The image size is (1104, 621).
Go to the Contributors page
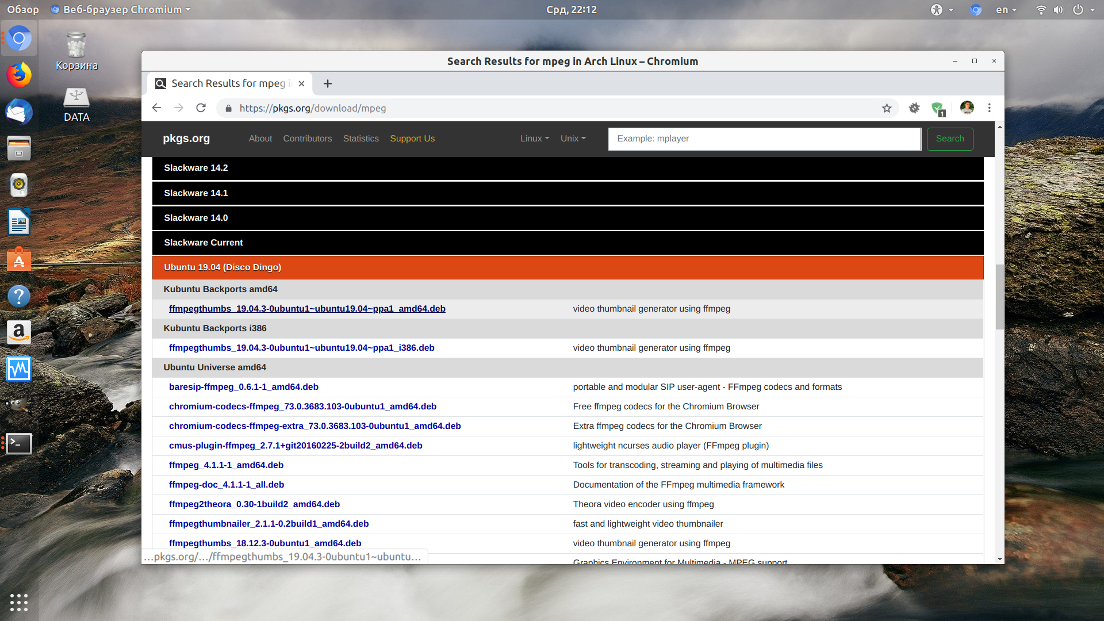pos(307,139)
